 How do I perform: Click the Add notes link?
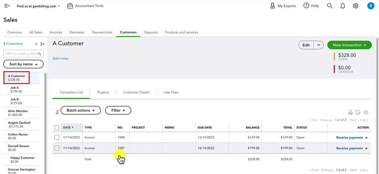[x=60, y=58]
